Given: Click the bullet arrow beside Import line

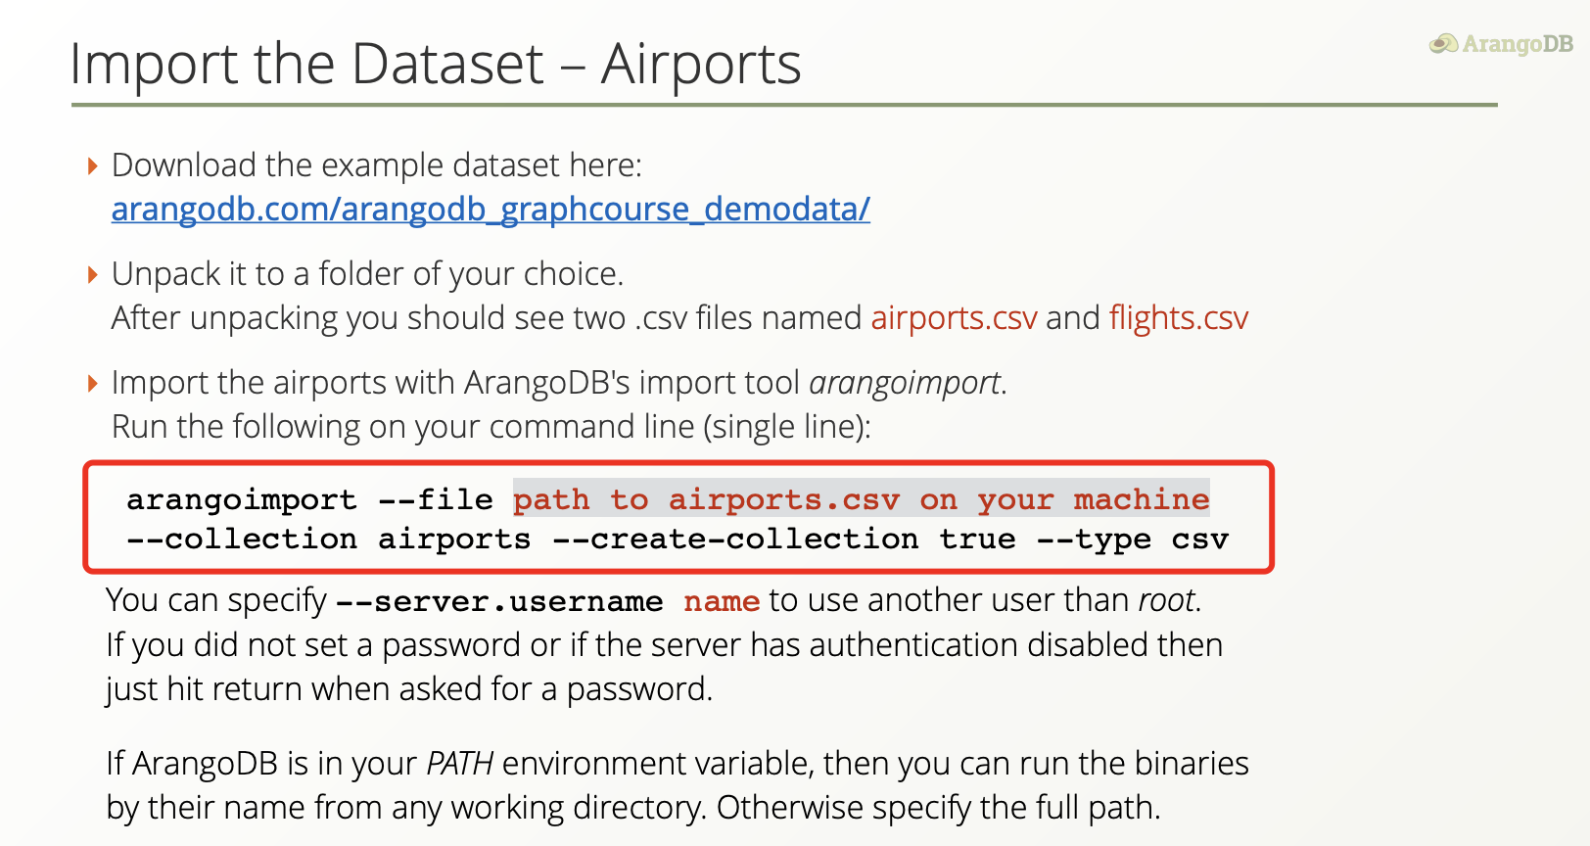Looking at the screenshot, I should point(93,384).
